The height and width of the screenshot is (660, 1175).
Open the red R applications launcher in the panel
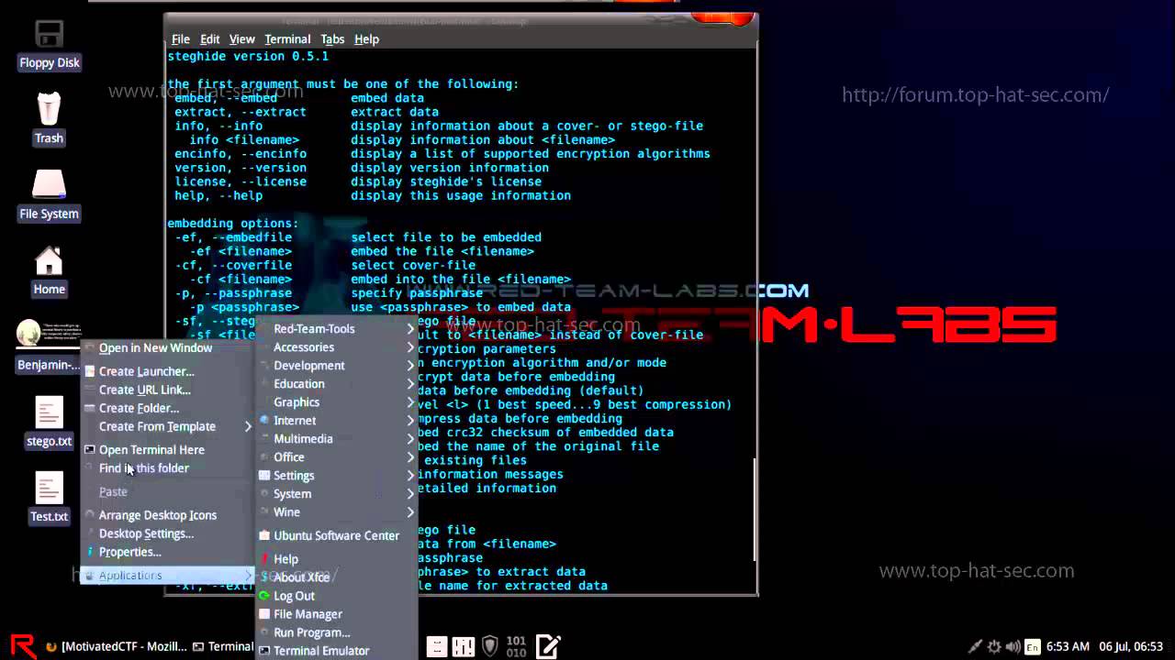(23, 645)
